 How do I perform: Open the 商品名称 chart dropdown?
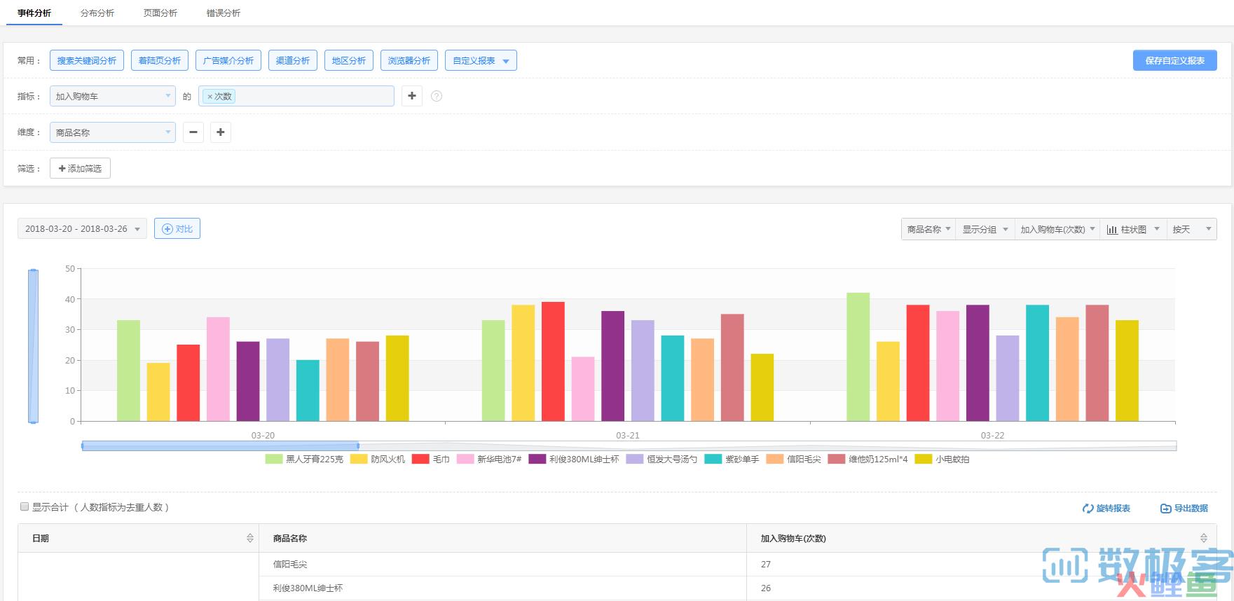tap(928, 229)
